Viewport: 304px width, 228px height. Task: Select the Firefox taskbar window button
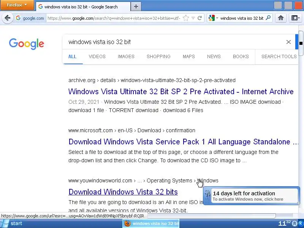tap(151, 223)
